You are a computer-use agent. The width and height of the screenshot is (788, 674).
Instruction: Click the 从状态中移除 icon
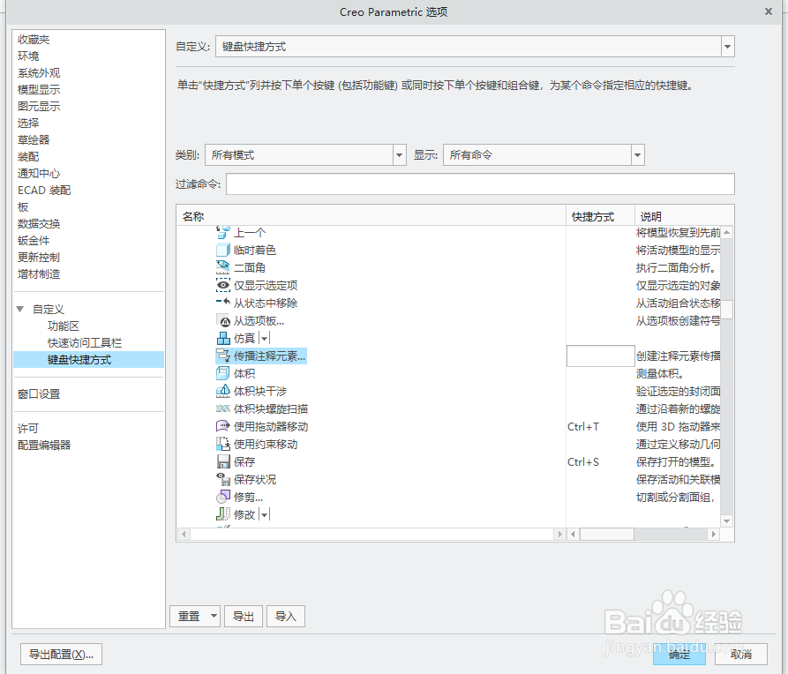(x=223, y=303)
